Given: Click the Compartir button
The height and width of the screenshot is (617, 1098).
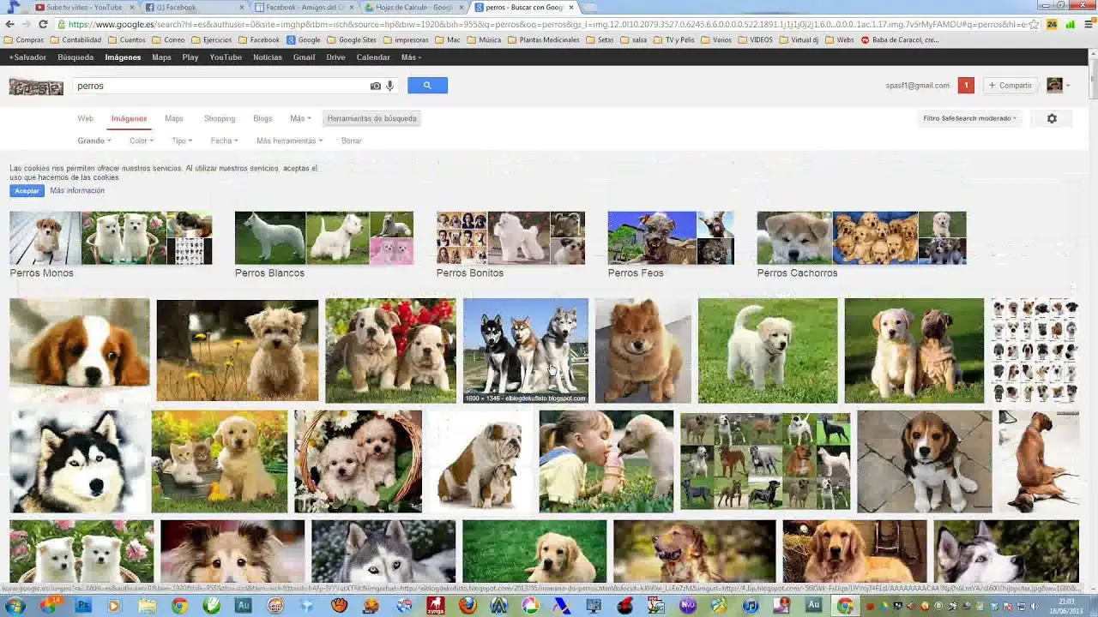Looking at the screenshot, I should (1010, 85).
